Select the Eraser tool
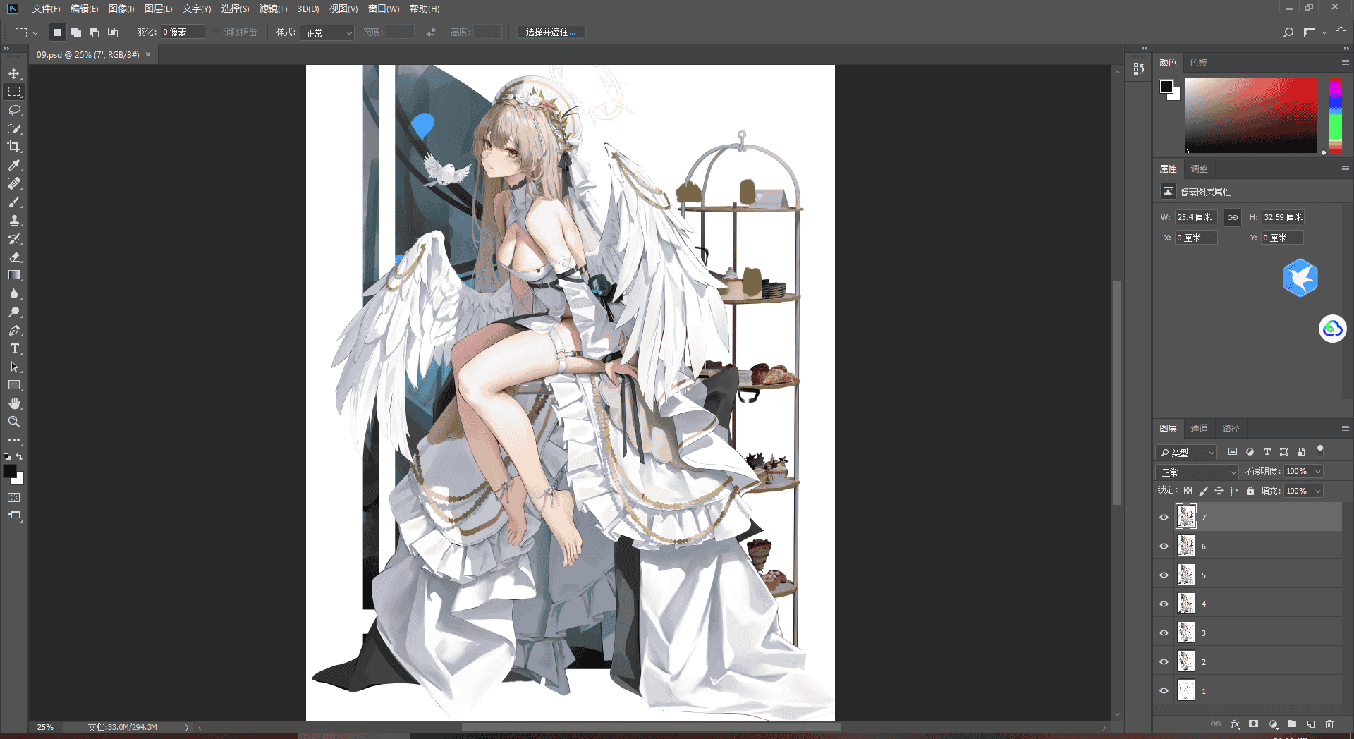 click(14, 257)
